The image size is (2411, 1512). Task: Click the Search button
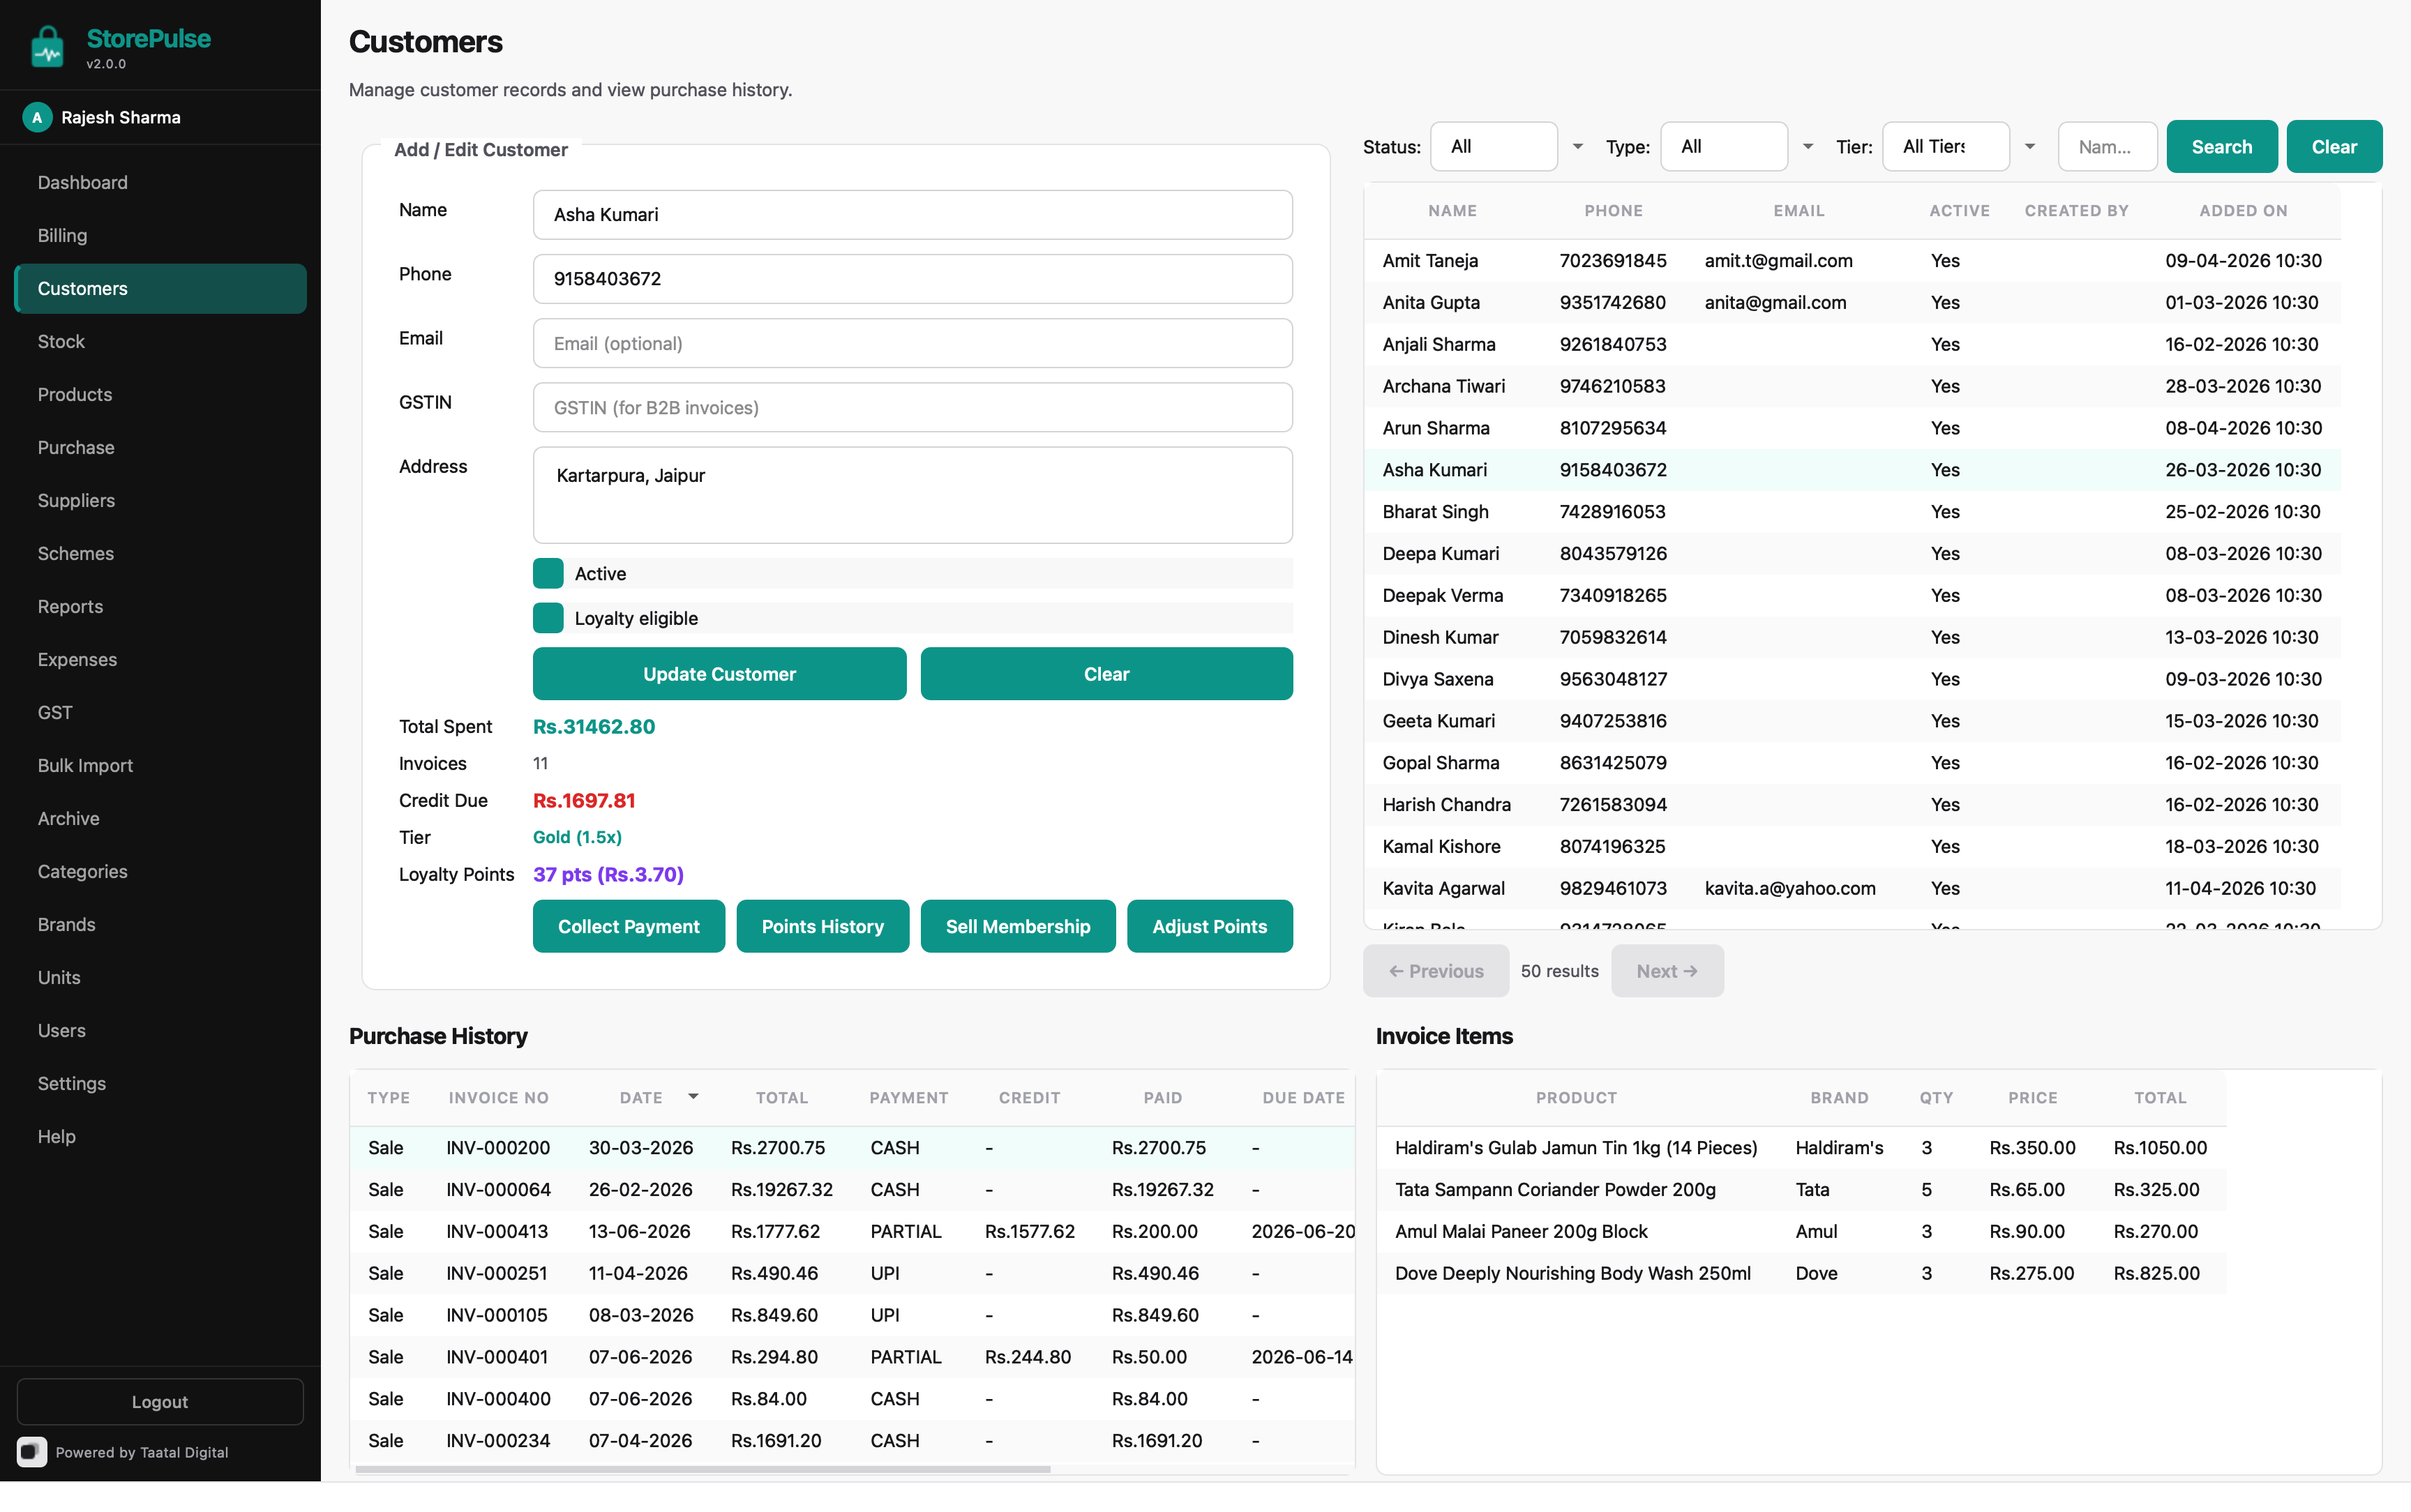[x=2221, y=146]
